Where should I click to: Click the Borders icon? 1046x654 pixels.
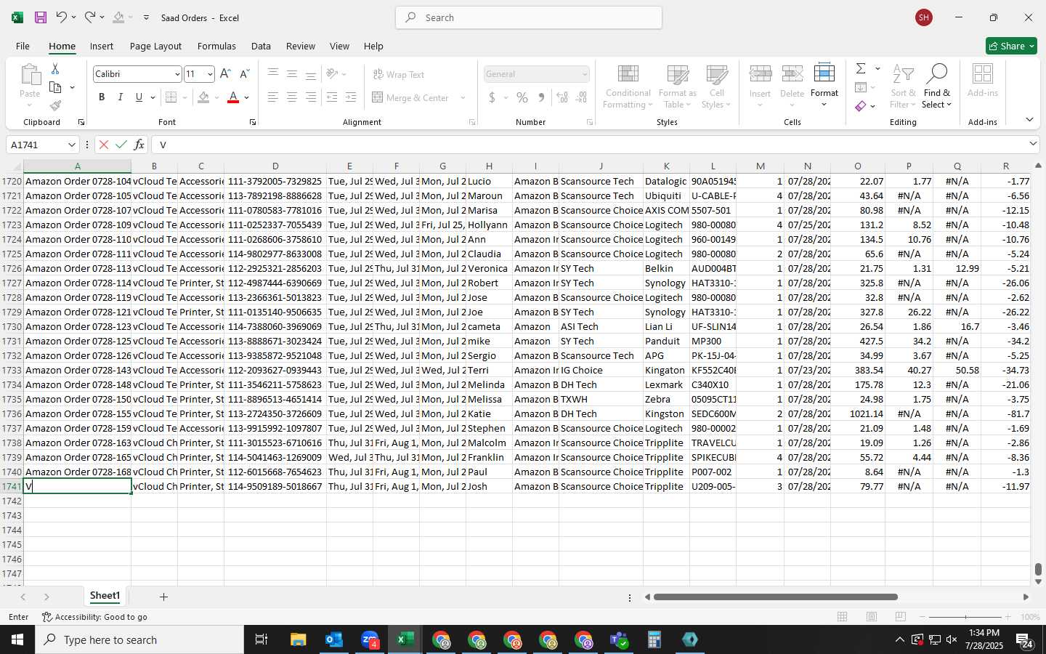coord(171,97)
